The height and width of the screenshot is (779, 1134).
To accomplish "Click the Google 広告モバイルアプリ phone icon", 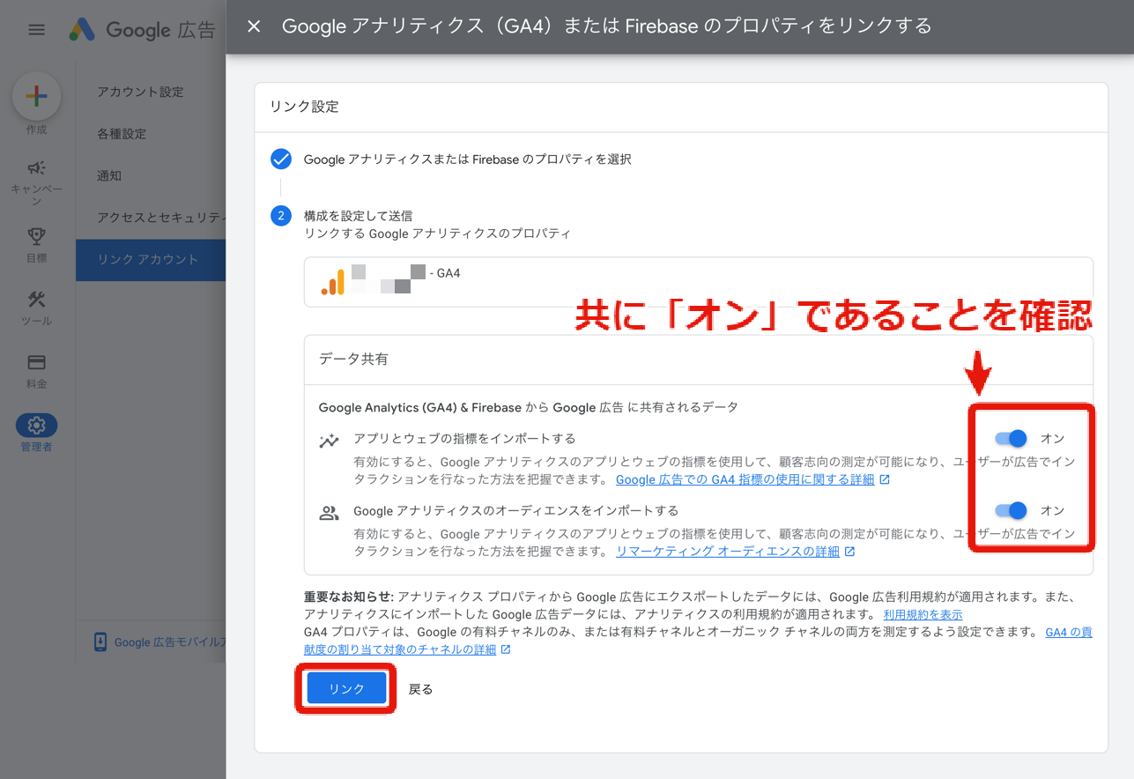I will click(x=100, y=642).
